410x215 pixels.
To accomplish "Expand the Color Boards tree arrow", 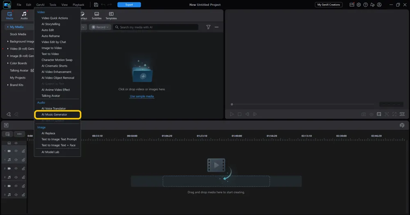I will (8, 63).
